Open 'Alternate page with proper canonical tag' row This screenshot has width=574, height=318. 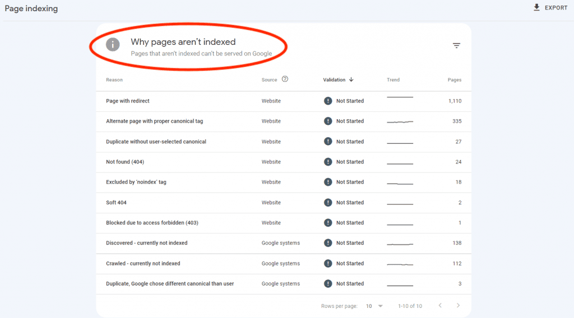click(154, 121)
